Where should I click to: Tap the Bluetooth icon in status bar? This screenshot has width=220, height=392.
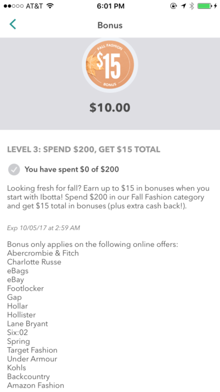(x=192, y=6)
